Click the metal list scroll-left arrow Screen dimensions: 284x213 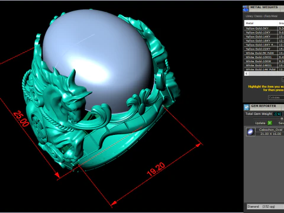[246, 73]
